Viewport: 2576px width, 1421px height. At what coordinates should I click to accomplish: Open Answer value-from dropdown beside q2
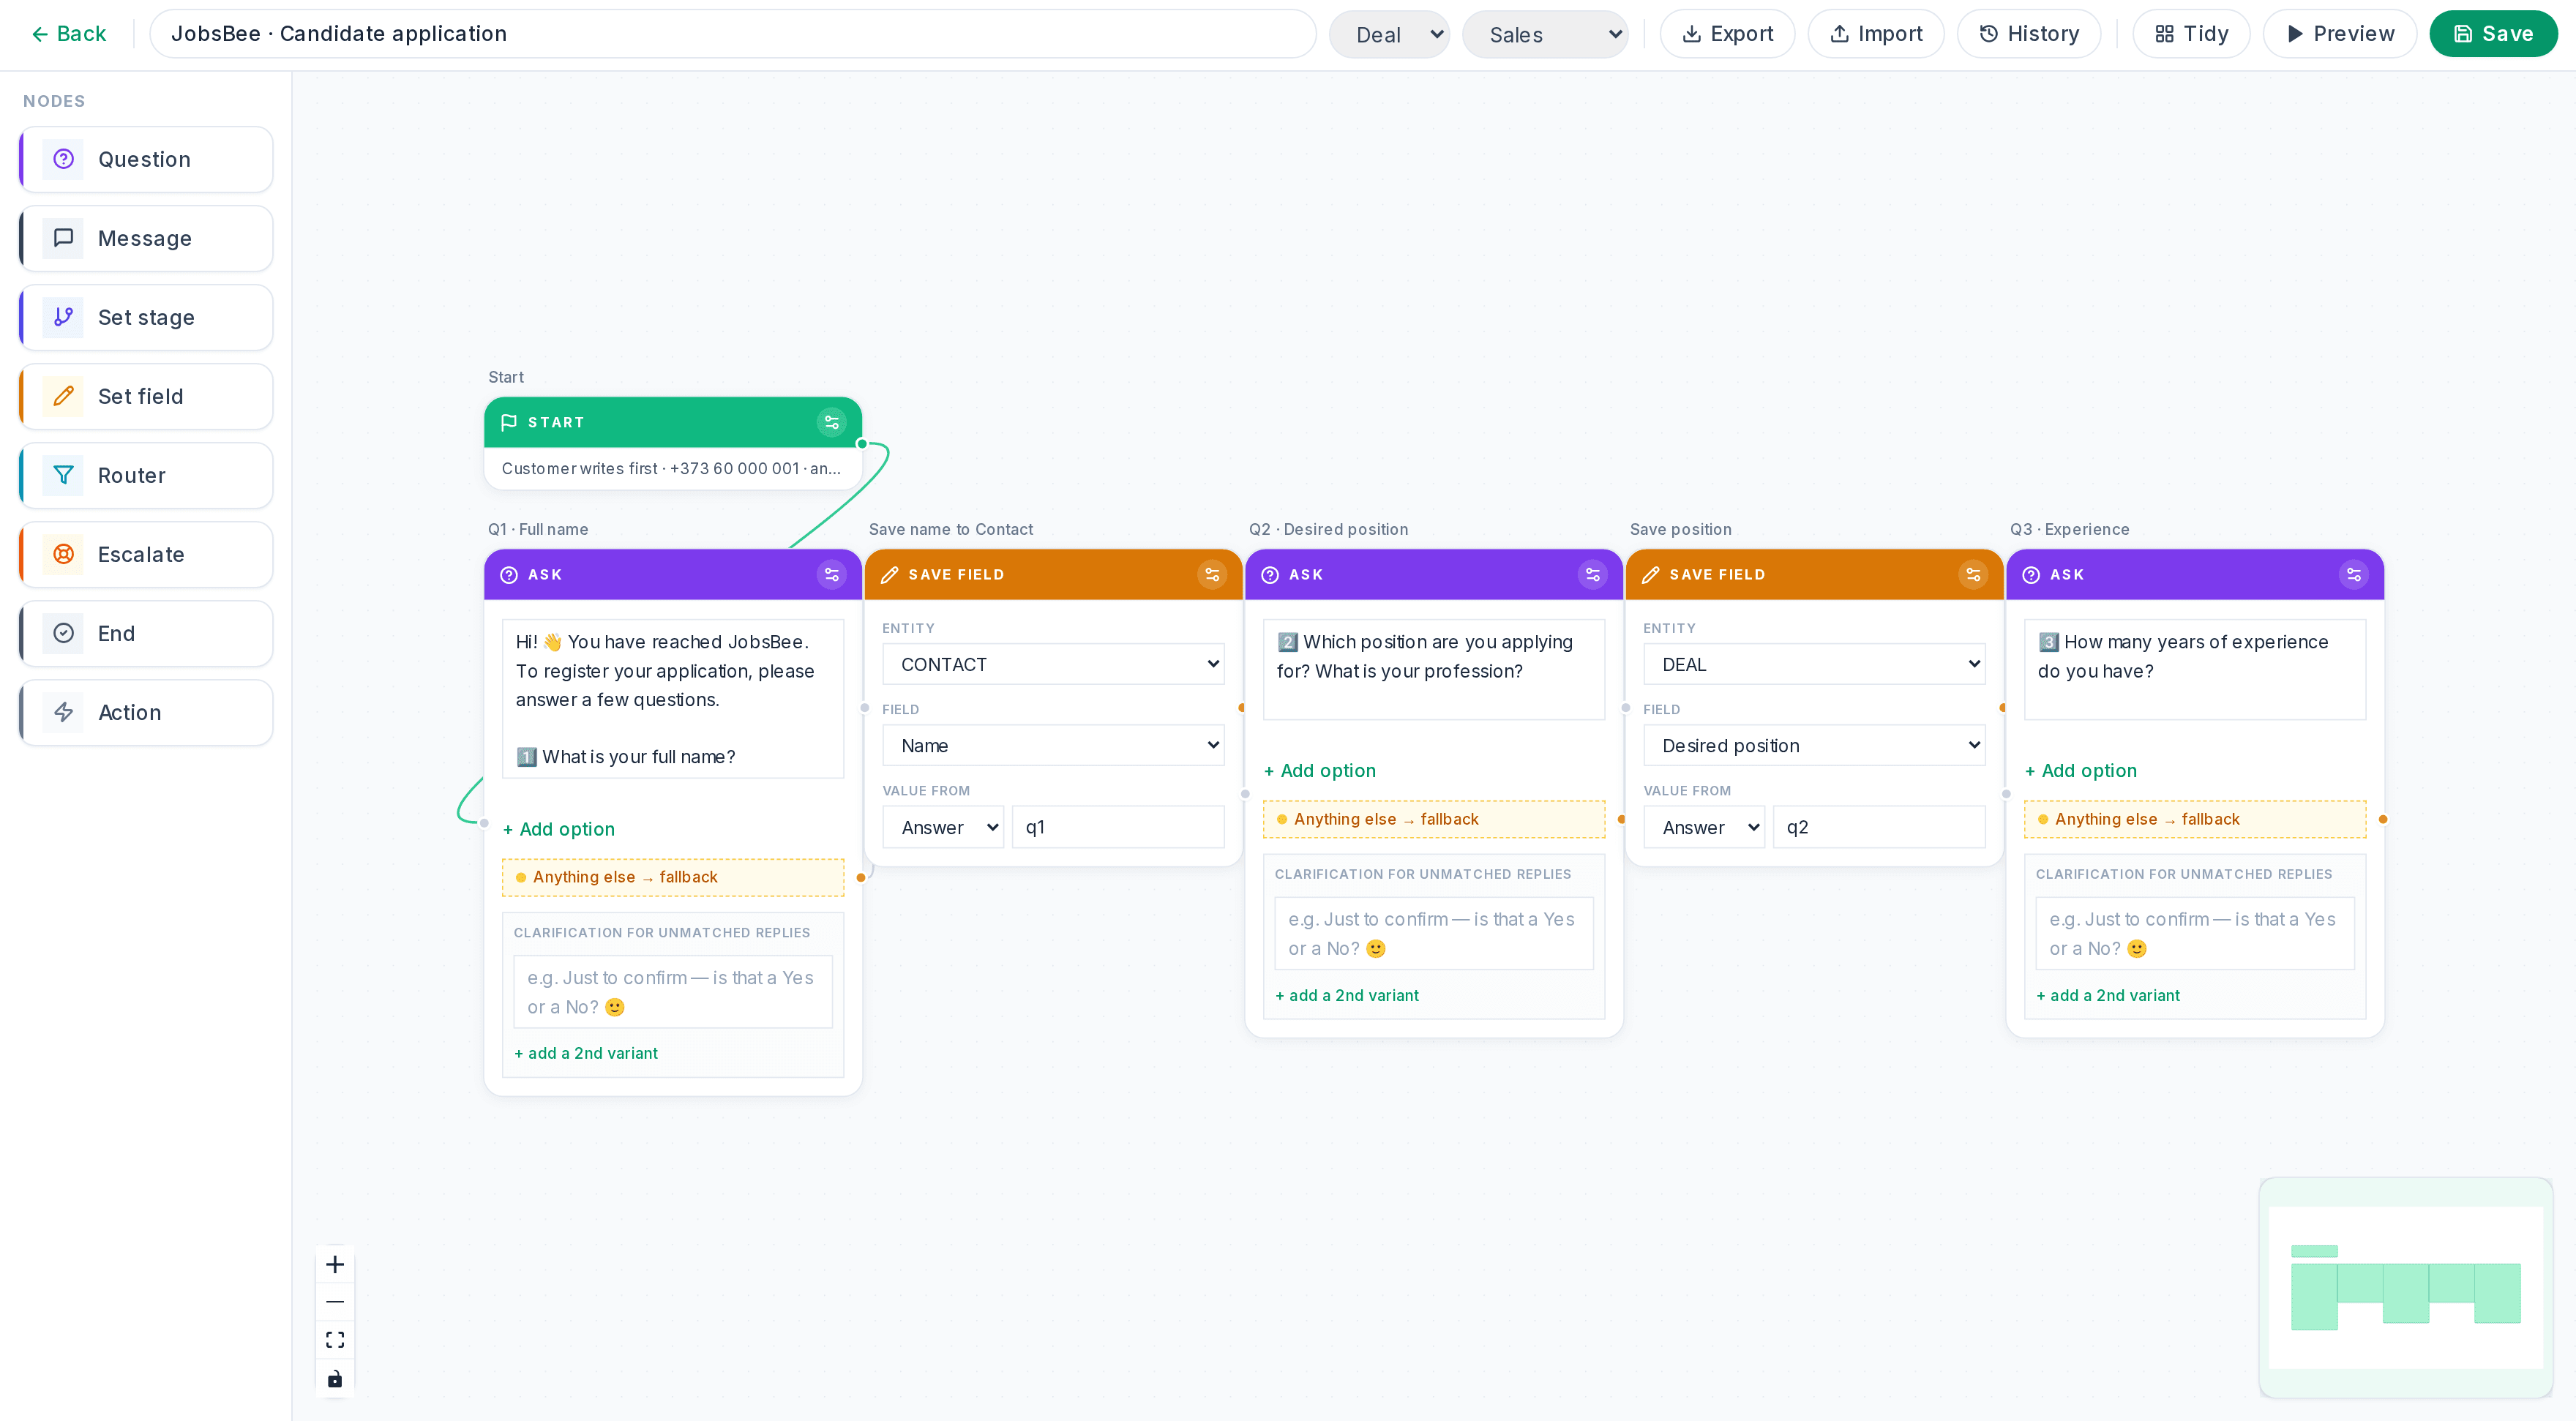pyautogui.click(x=1704, y=827)
